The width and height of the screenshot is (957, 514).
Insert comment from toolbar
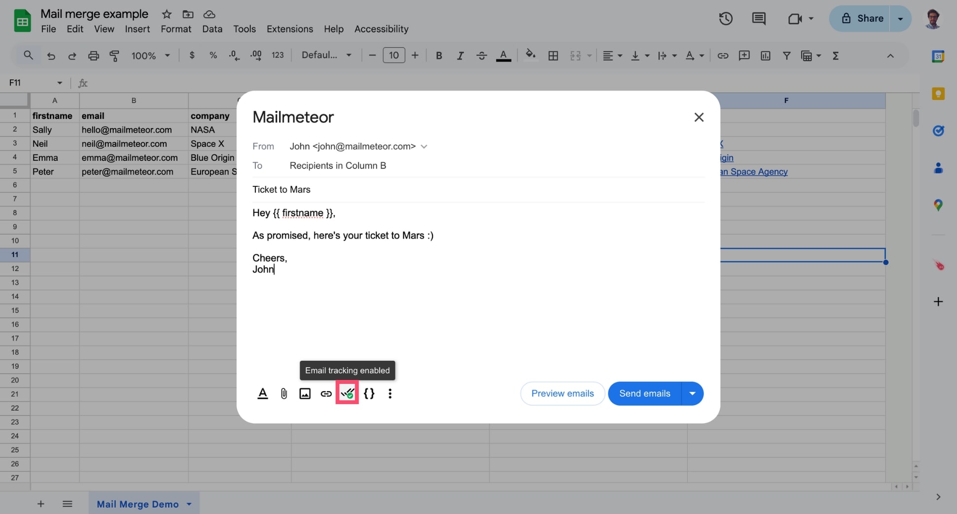click(744, 56)
